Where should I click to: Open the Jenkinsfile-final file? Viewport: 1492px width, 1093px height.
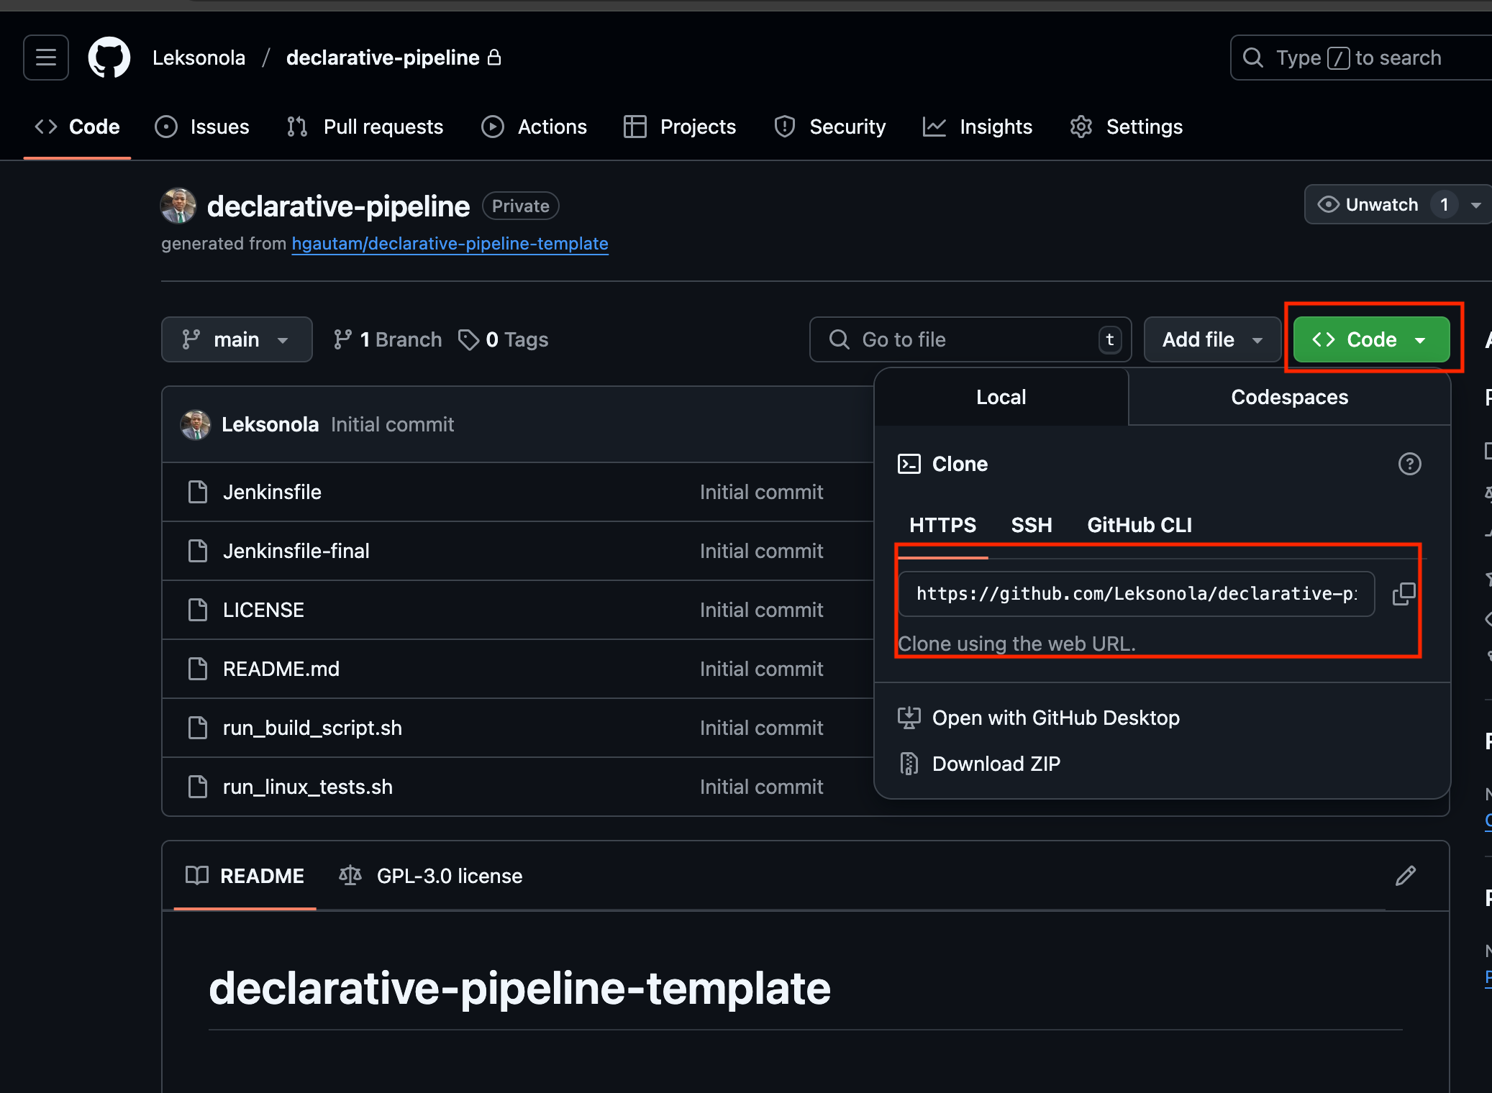pyautogui.click(x=296, y=551)
